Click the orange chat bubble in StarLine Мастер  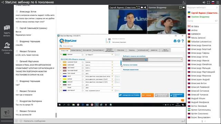(182, 100)
